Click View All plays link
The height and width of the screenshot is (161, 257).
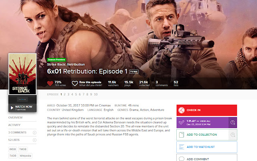click(x=205, y=121)
